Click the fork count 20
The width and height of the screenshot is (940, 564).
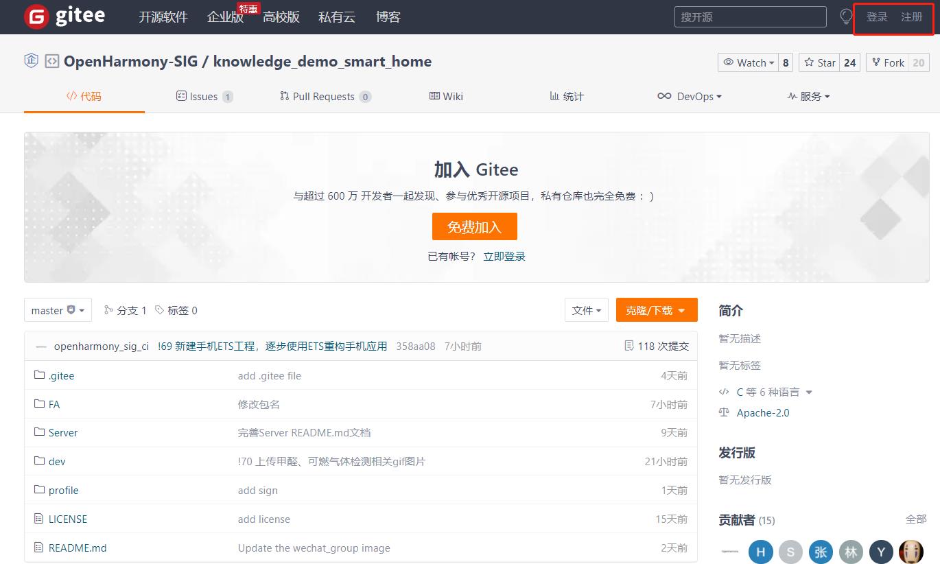919,62
